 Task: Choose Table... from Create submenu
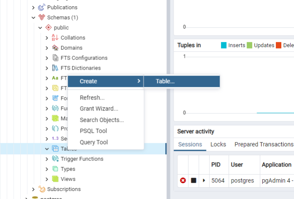[182, 81]
